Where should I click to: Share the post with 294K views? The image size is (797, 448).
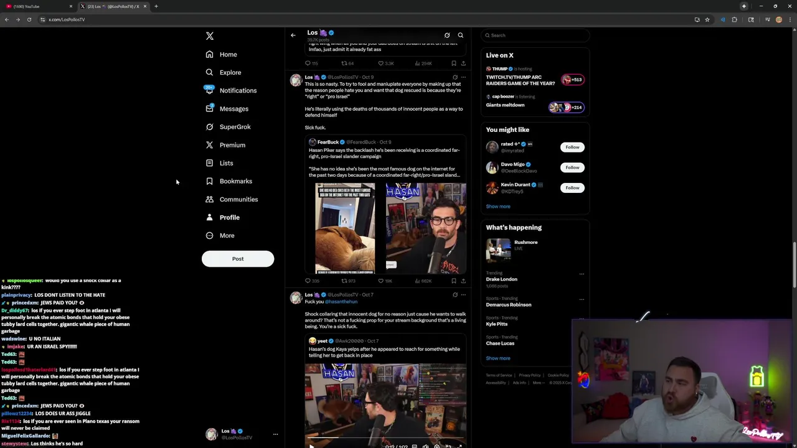(x=463, y=63)
